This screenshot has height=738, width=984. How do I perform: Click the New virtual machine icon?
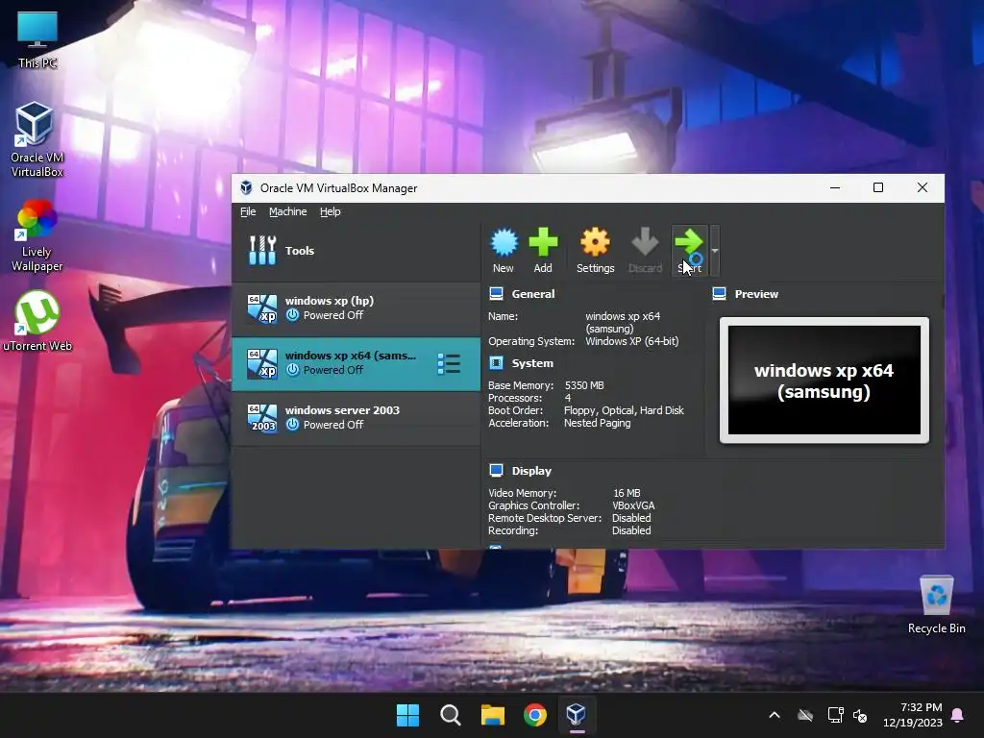coord(504,243)
